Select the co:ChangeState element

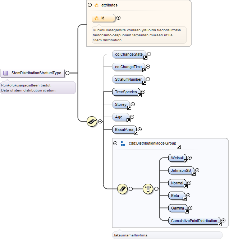point(129,54)
